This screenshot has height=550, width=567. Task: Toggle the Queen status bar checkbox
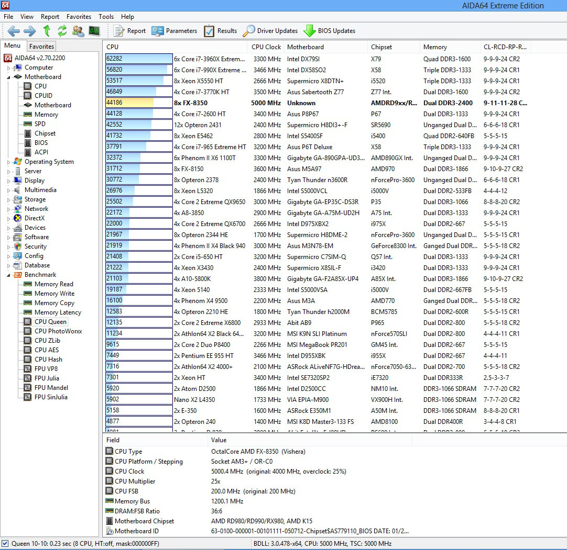pyautogui.click(x=5, y=543)
